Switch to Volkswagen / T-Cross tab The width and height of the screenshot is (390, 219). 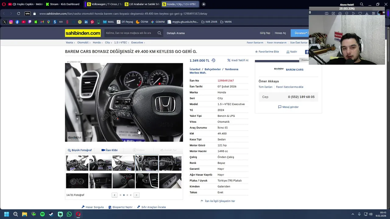(104, 4)
